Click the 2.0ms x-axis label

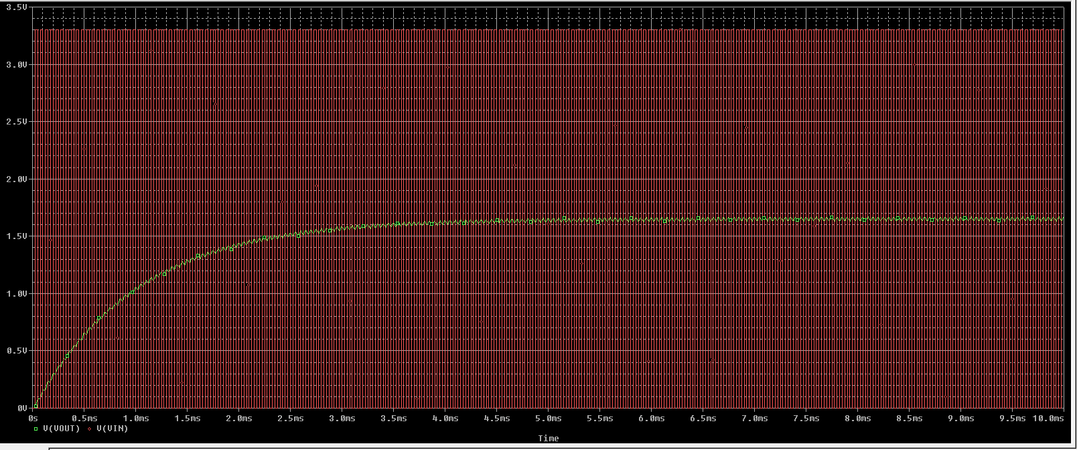[239, 419]
